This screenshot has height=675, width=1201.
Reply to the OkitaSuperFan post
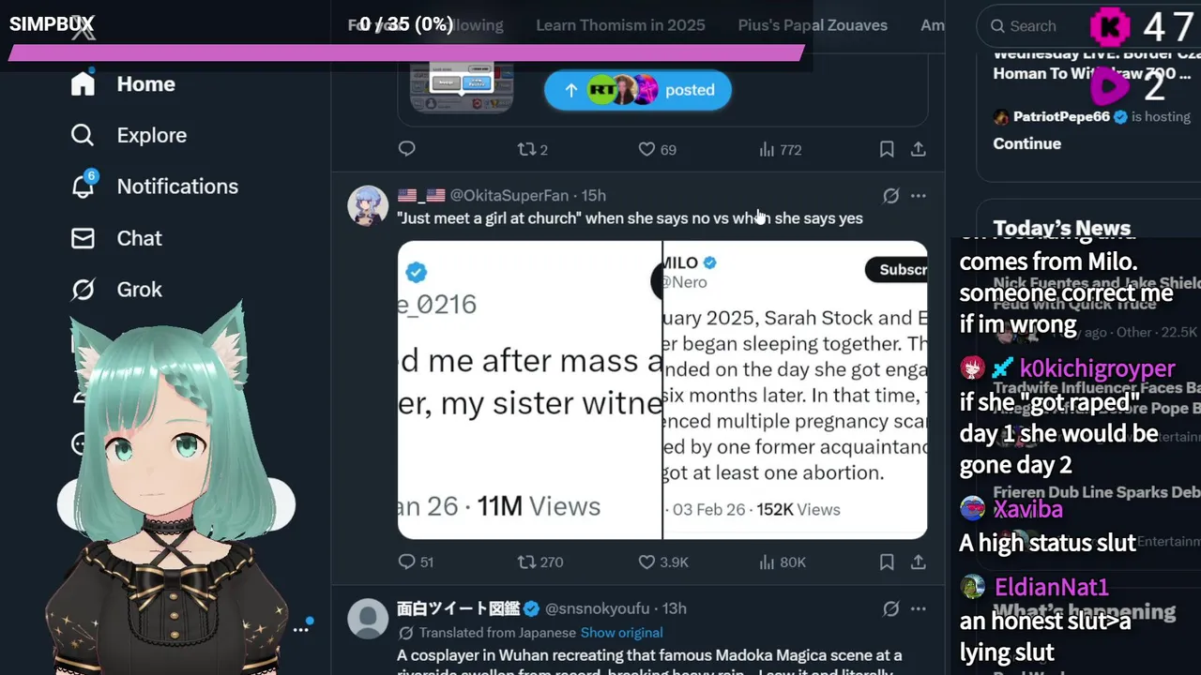click(407, 562)
